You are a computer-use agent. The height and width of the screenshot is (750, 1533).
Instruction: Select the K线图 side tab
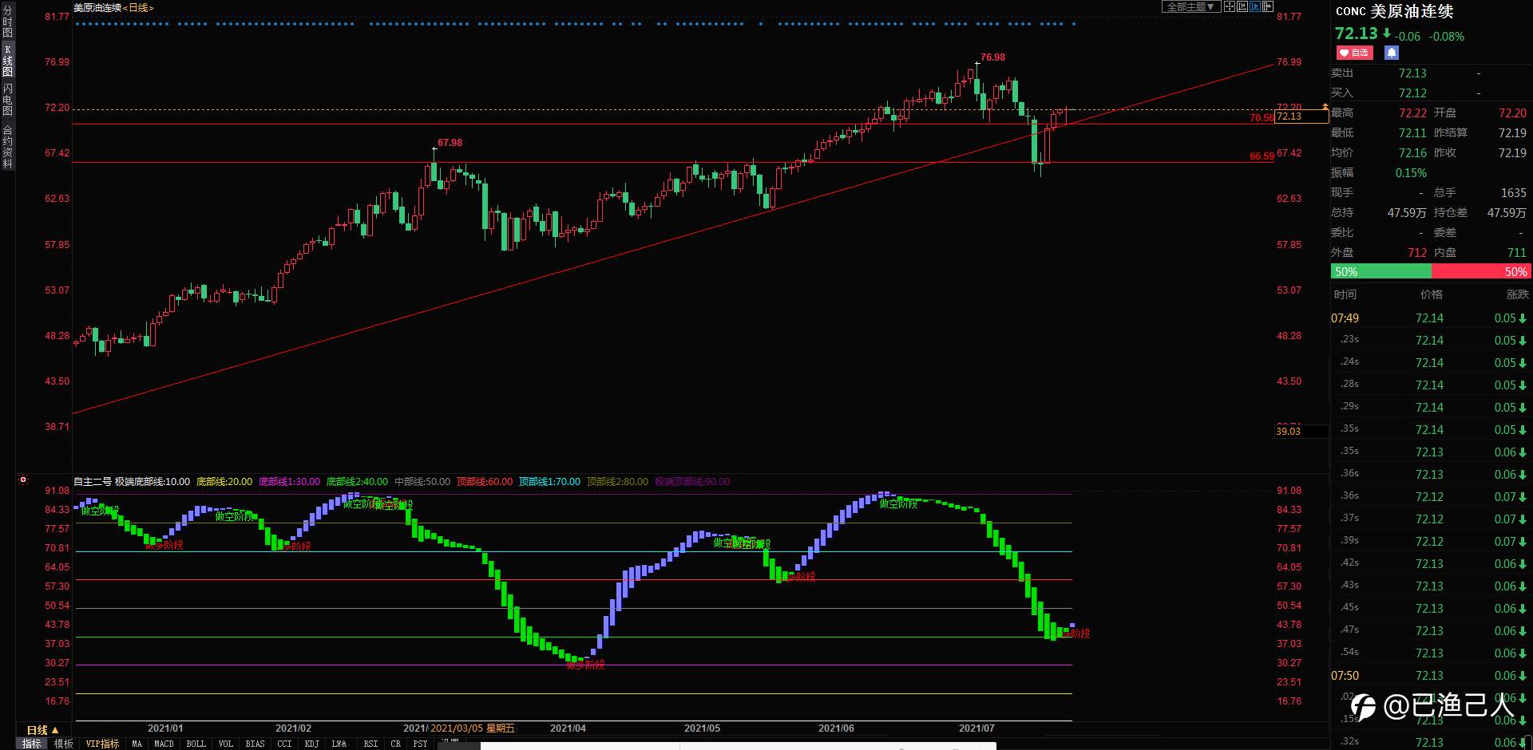[7, 61]
